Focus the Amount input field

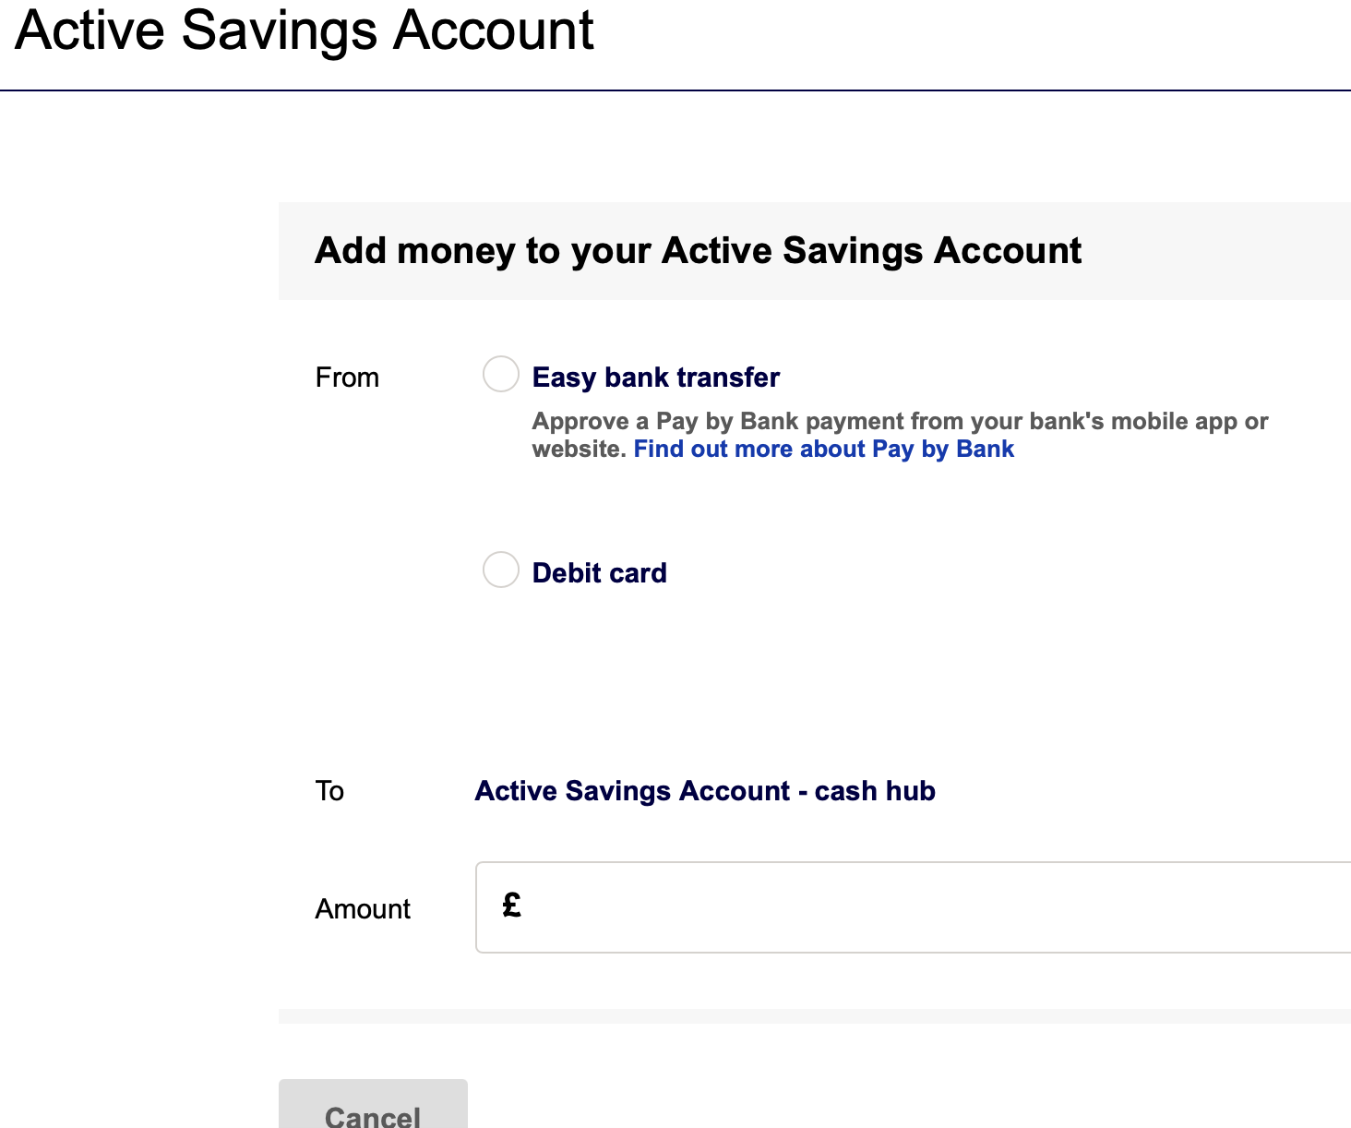click(x=923, y=907)
